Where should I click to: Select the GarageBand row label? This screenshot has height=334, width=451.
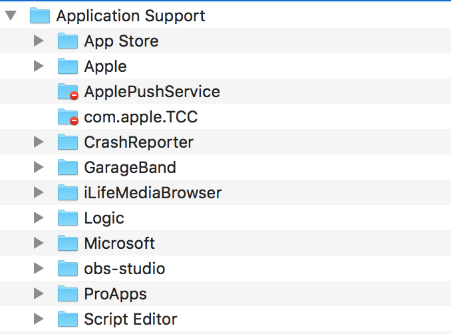pyautogui.click(x=130, y=167)
